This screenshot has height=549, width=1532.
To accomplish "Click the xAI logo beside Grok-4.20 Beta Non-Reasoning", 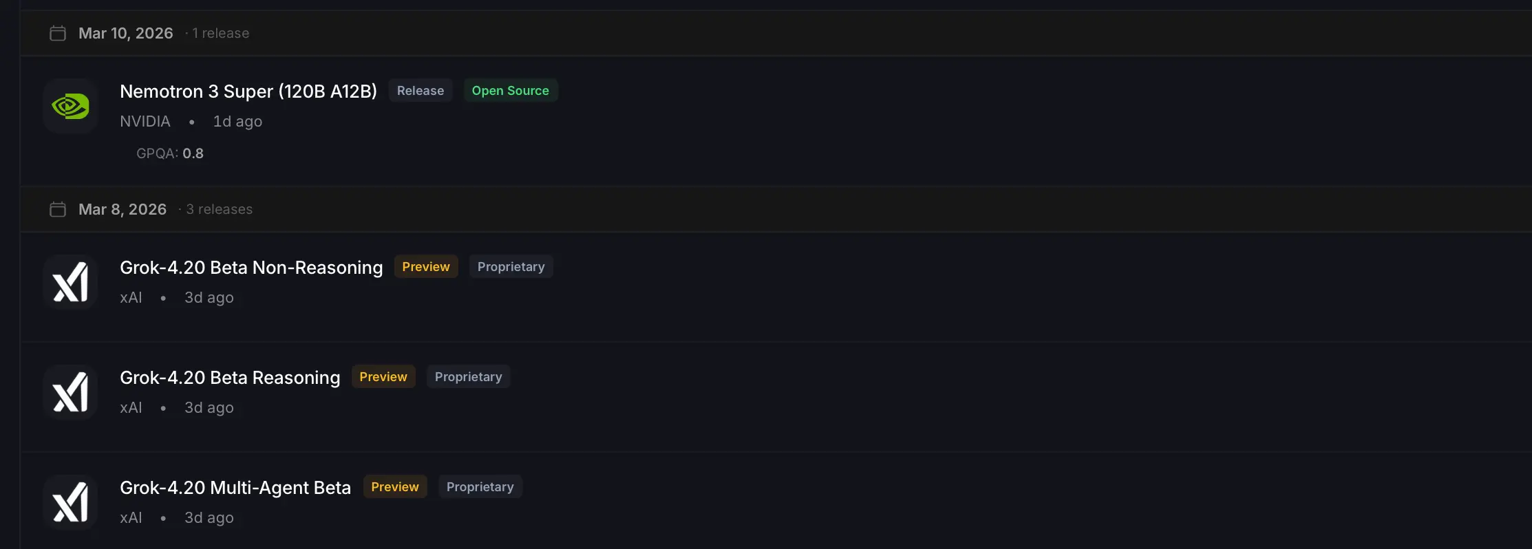I will [70, 282].
